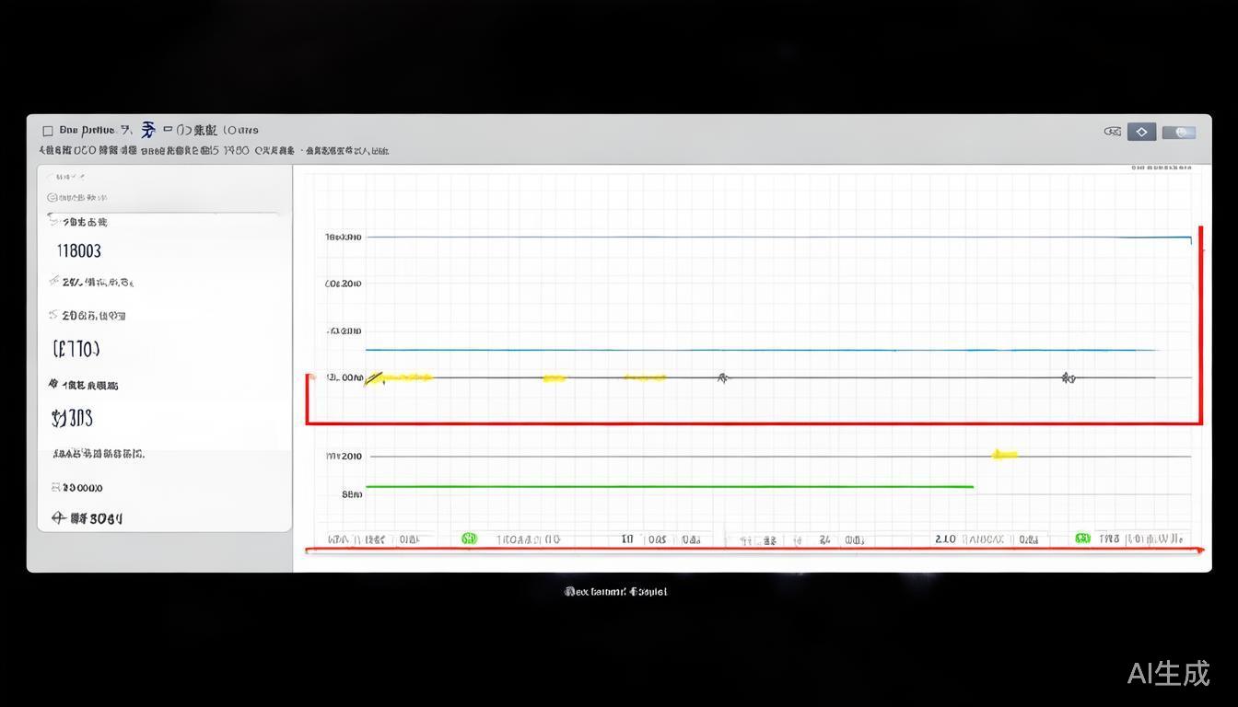Click the blue symbol icon in title bar
The width and height of the screenshot is (1238, 707).
147,130
